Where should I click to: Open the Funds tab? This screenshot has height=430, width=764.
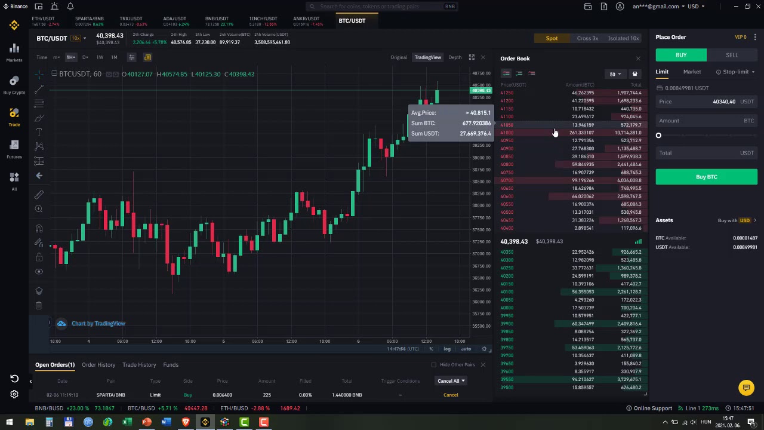(x=171, y=365)
